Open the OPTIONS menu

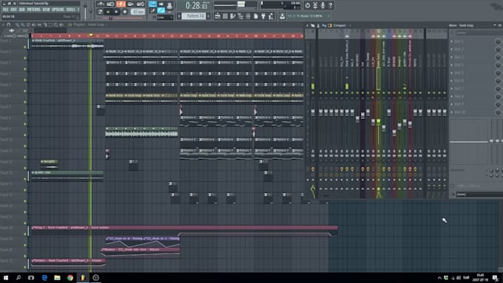pyautogui.click(x=58, y=10)
